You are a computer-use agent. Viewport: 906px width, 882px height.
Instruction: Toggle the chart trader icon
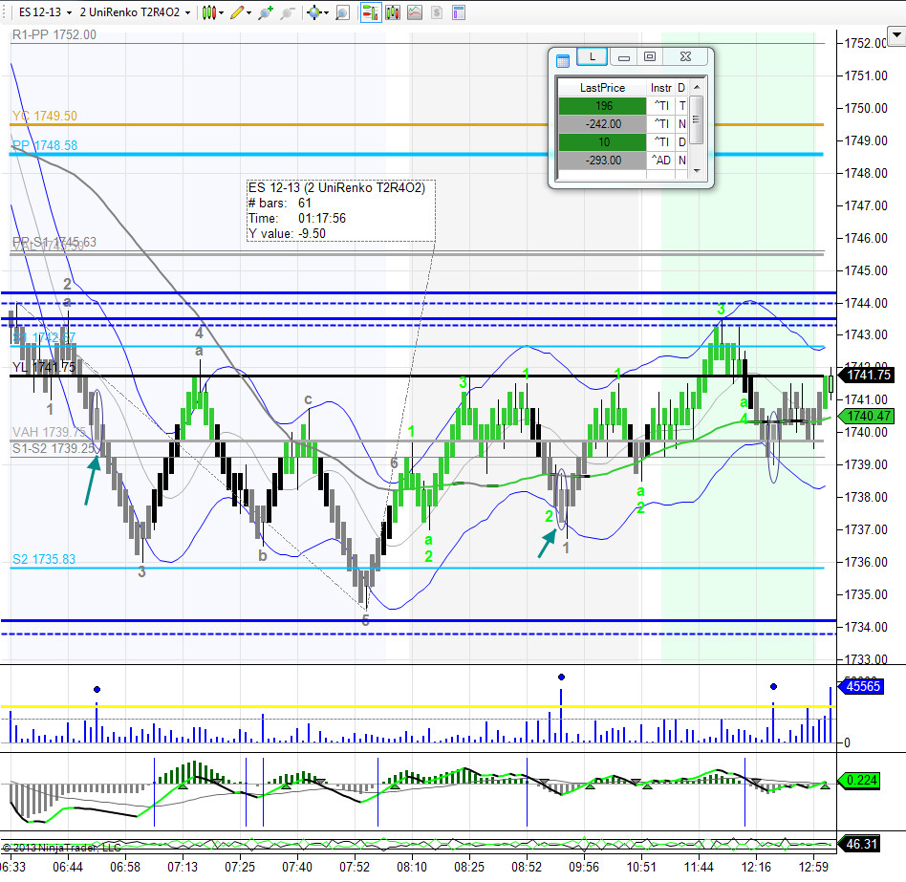point(371,12)
